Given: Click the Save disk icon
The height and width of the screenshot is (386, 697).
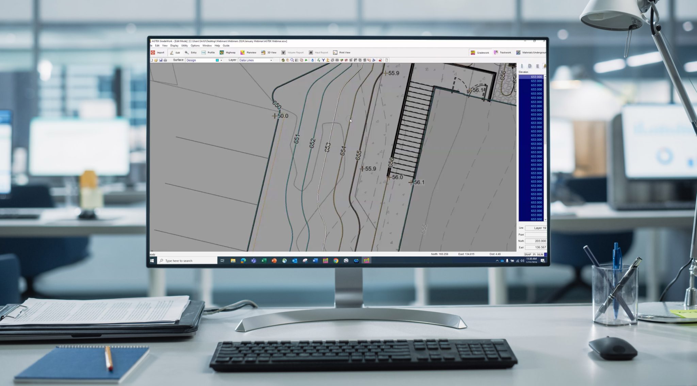Looking at the screenshot, I should pyautogui.click(x=161, y=60).
